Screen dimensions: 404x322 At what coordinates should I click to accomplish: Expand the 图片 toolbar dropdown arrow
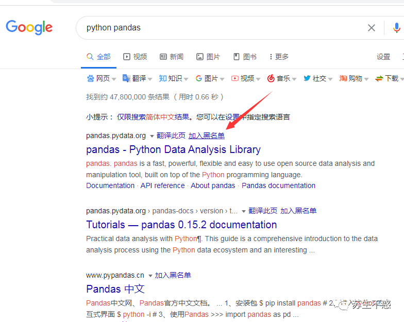point(222,79)
